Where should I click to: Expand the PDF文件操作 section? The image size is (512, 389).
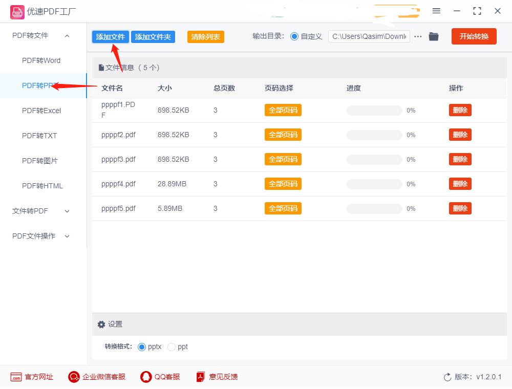67,236
